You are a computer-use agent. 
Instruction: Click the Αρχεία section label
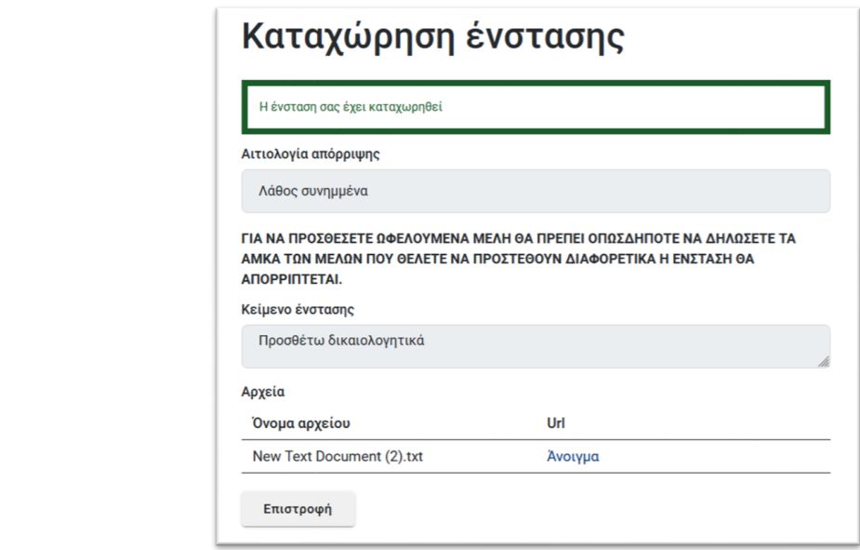tap(263, 392)
